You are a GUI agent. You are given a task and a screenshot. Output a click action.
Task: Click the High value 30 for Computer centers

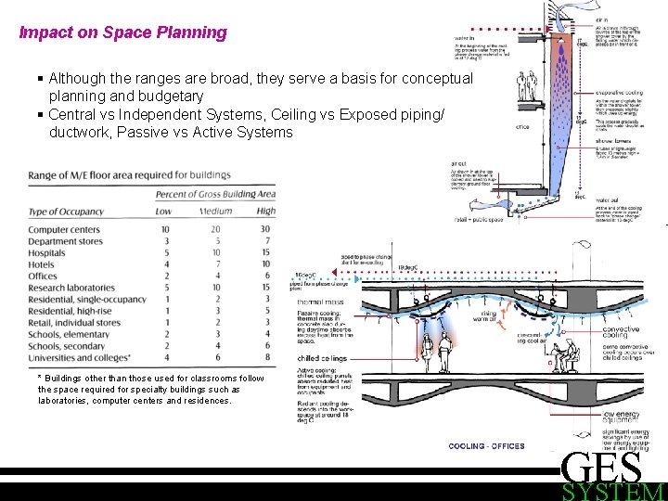click(265, 229)
